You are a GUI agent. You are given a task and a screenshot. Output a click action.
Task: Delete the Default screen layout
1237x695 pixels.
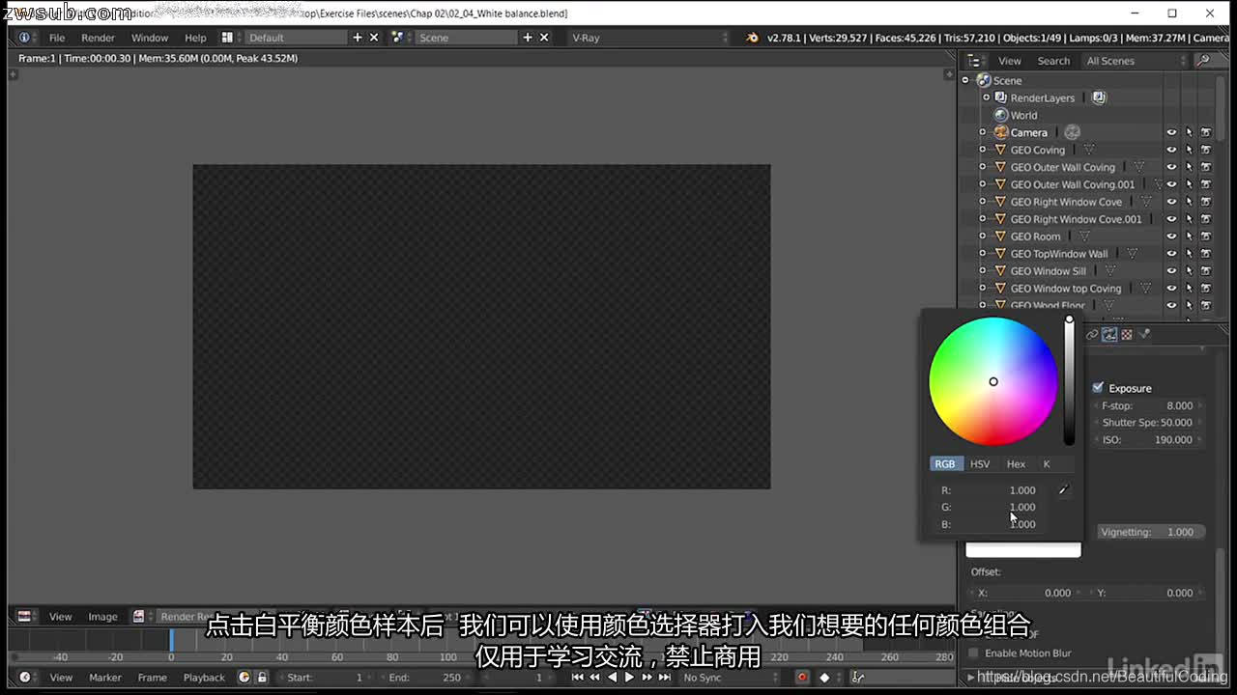pyautogui.click(x=374, y=38)
